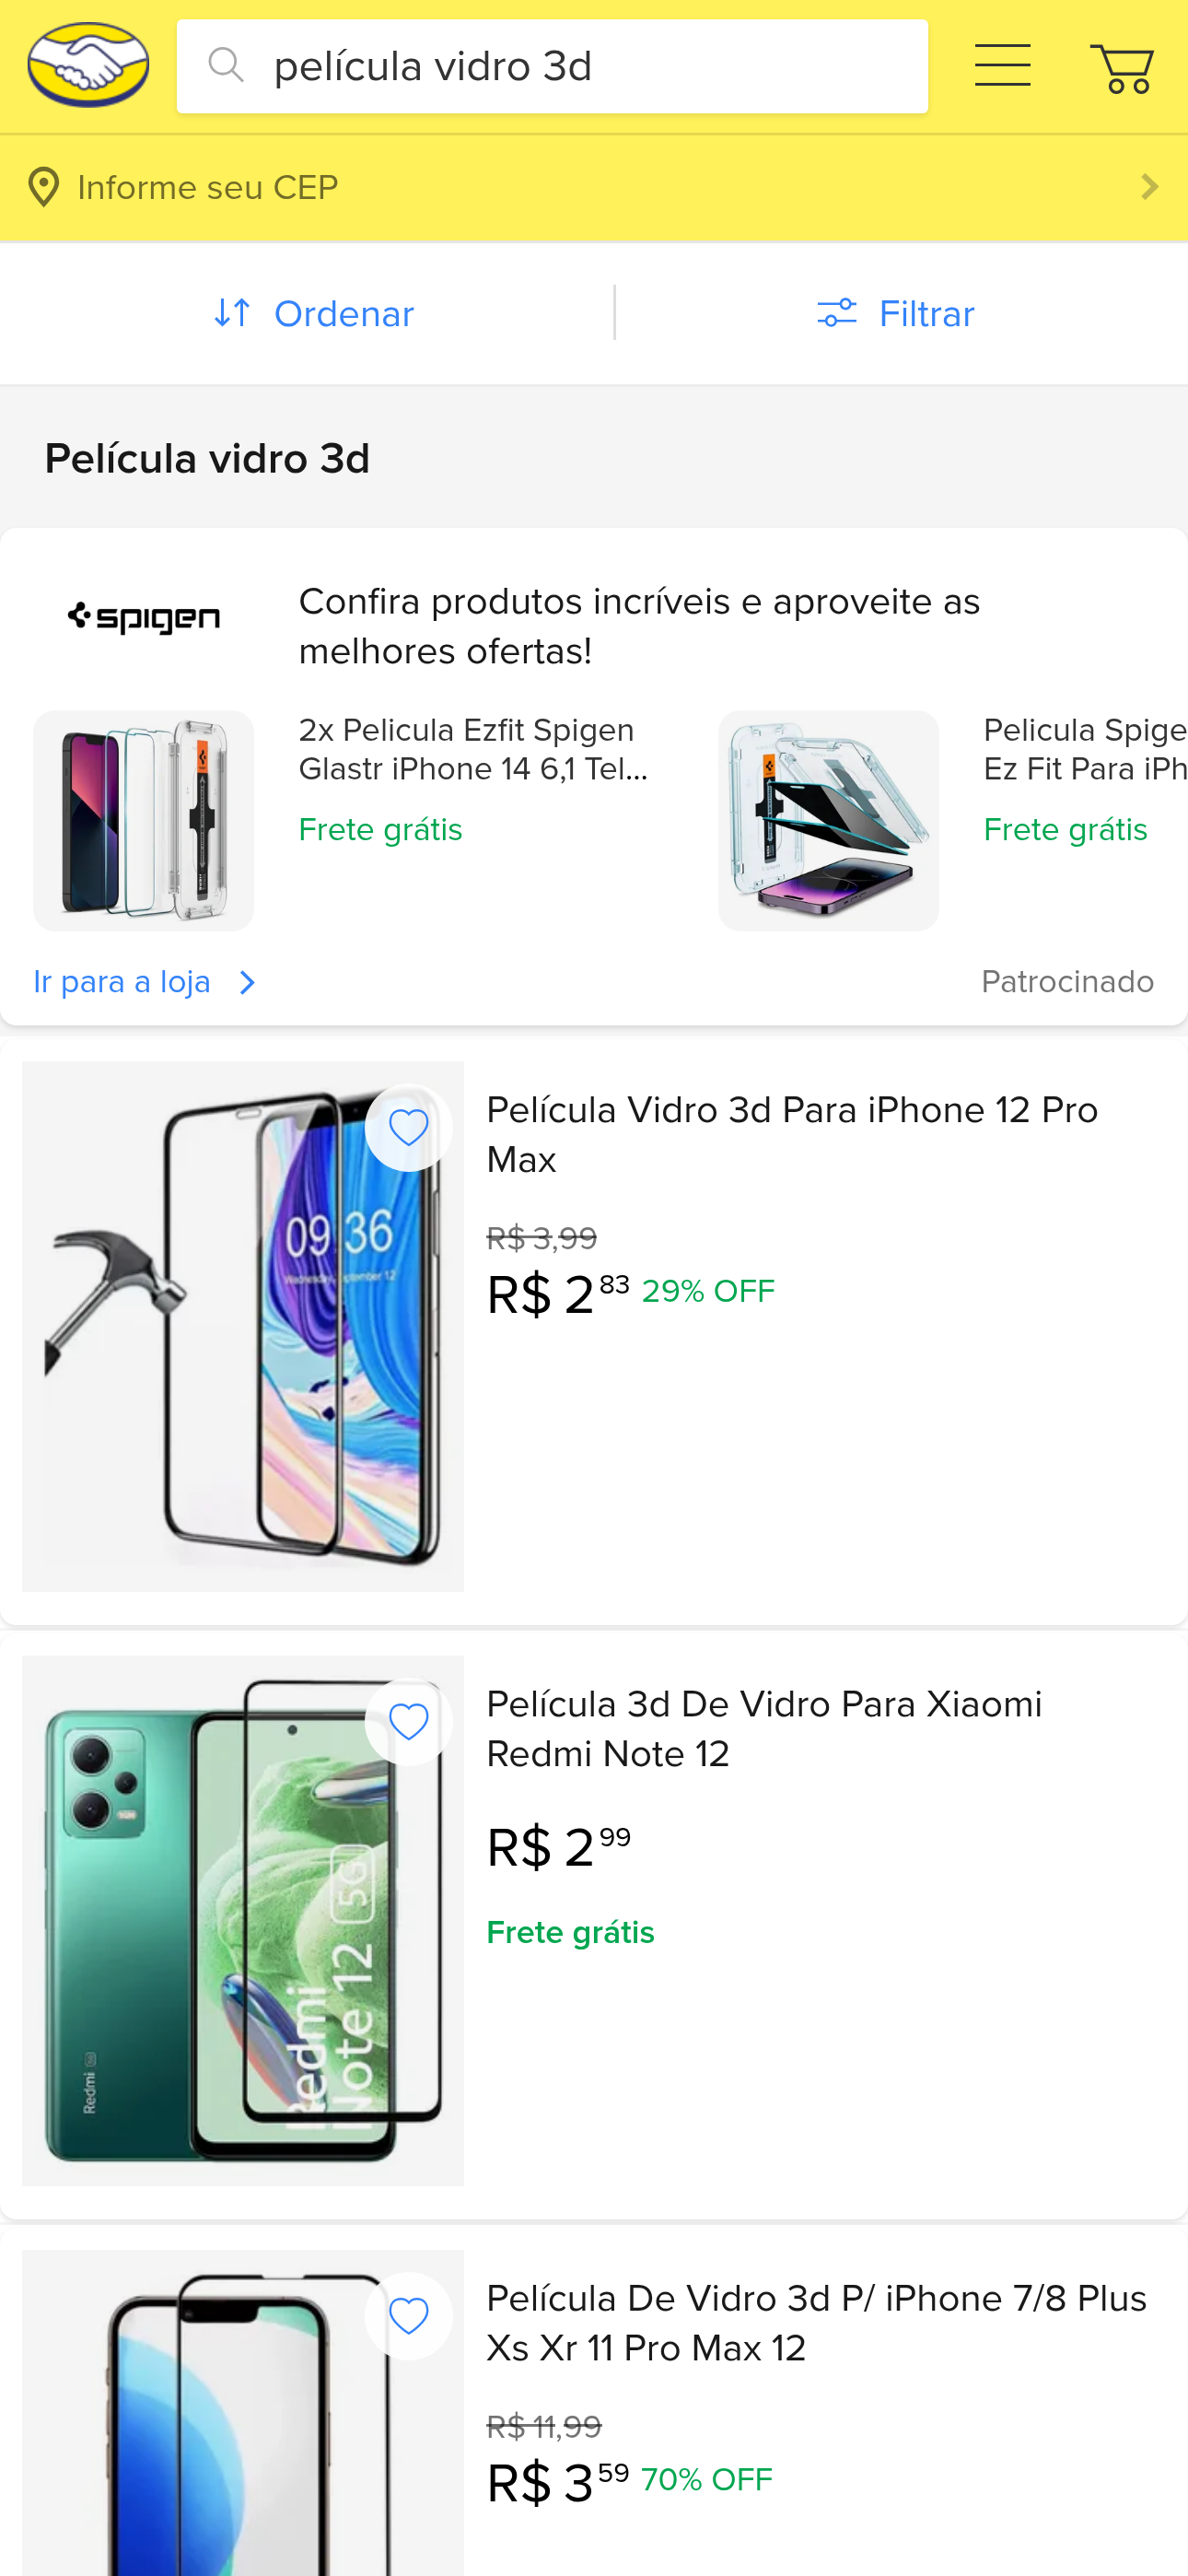The image size is (1188, 2576).
Task: Tap the location pin icon
Action: 43,187
